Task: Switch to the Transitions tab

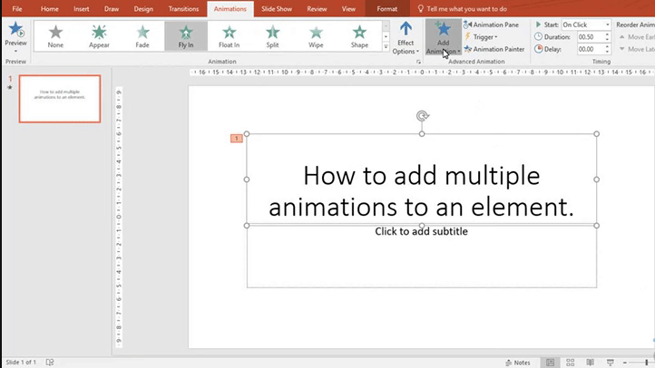Action: coord(183,8)
